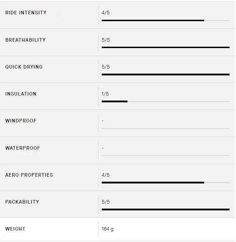
Task: Click the empty Windproof rating bar
Action: point(165,129)
